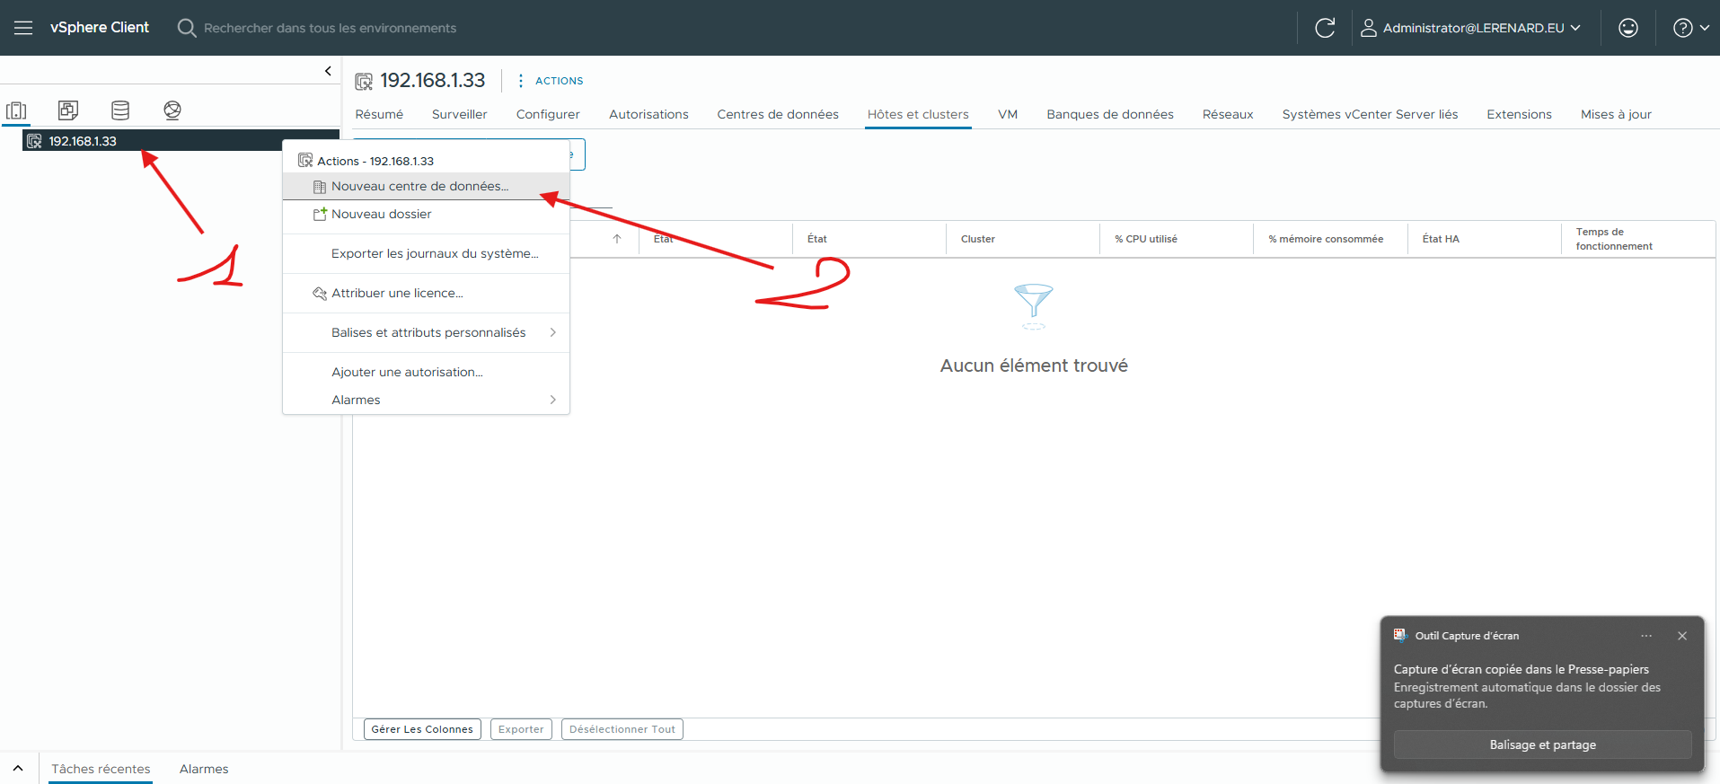The image size is (1720, 784).
Task: Click the Exporter button below the table
Action: 521,729
